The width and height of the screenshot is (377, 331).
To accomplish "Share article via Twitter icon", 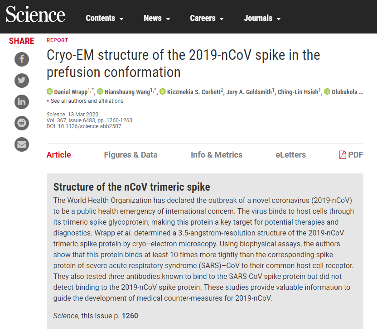I will point(22,81).
